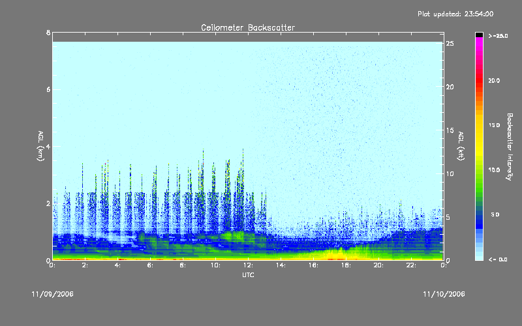Click the right 'AGL (kft)' axis label

pos(461,146)
